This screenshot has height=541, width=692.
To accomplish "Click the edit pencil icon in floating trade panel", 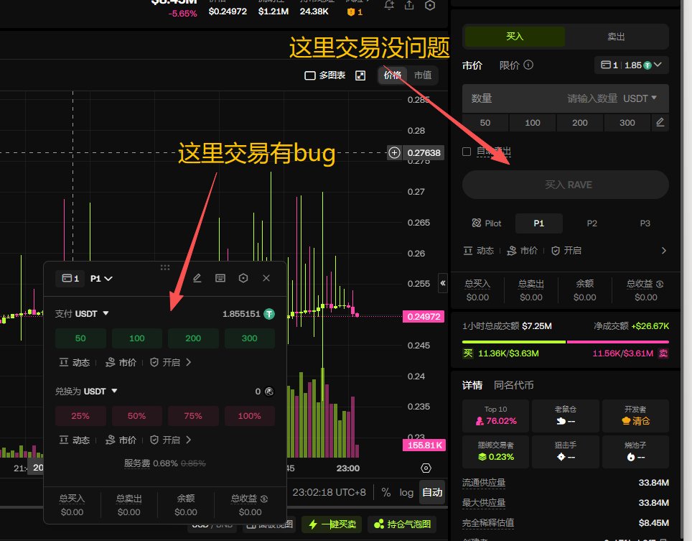I will tap(197, 278).
